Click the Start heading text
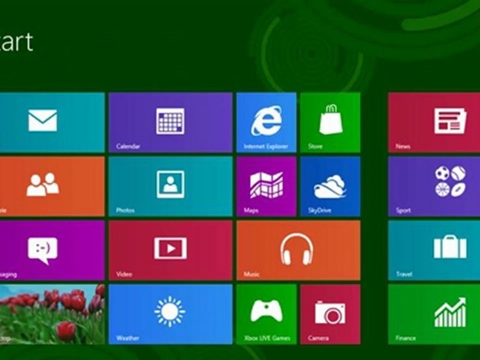The image size is (480, 360). click(x=16, y=42)
